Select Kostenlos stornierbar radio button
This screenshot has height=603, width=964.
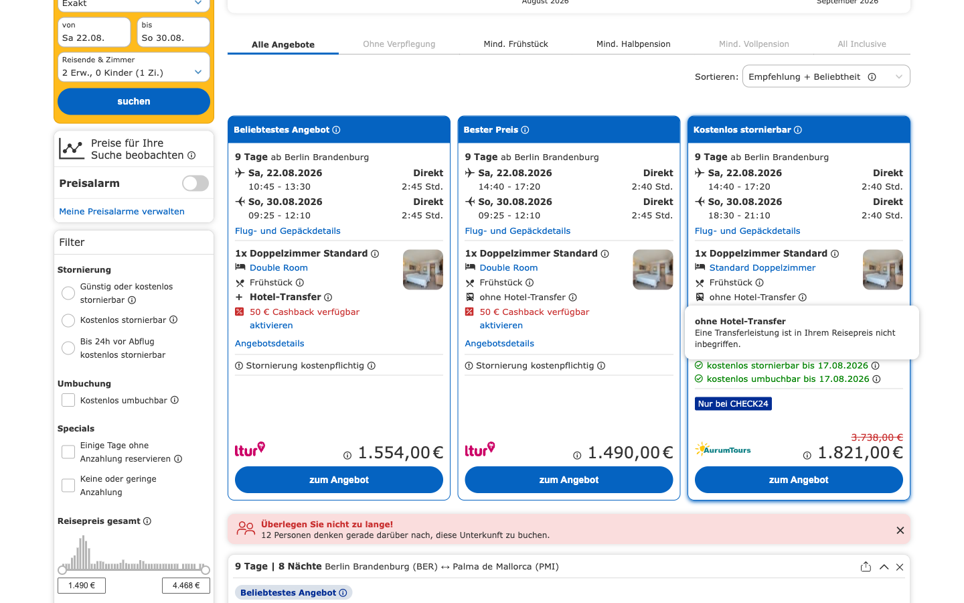pyautogui.click(x=68, y=320)
